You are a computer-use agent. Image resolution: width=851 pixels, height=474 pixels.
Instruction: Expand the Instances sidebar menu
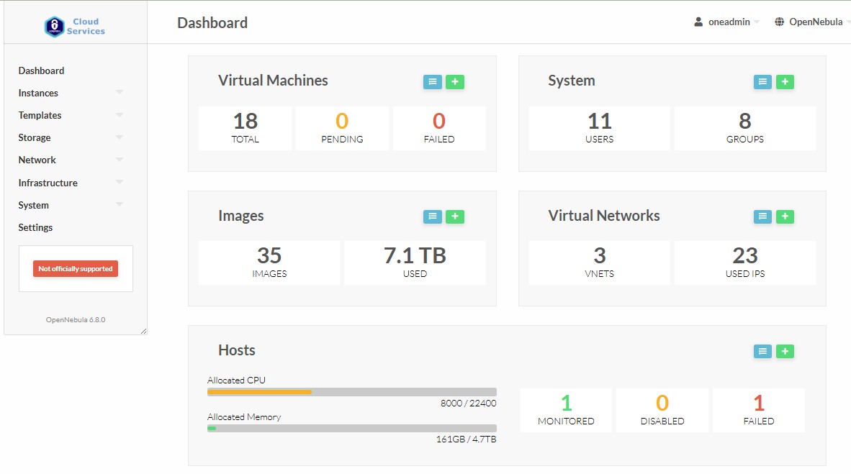click(70, 93)
